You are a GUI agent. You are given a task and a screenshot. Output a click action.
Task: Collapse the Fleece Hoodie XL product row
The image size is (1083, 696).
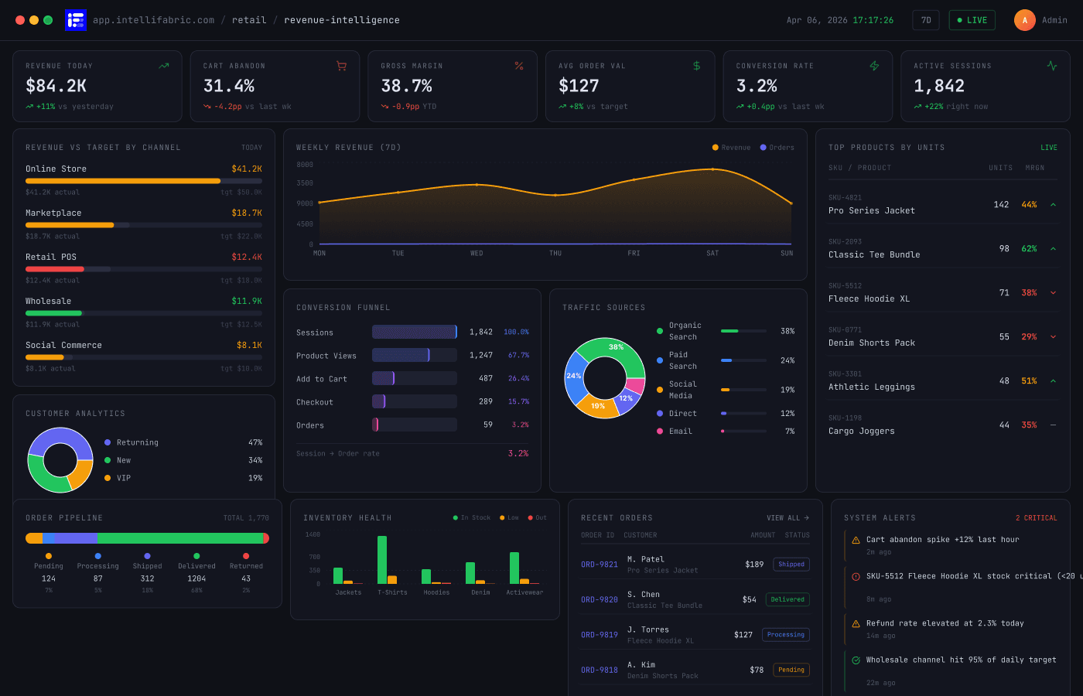[1052, 293]
